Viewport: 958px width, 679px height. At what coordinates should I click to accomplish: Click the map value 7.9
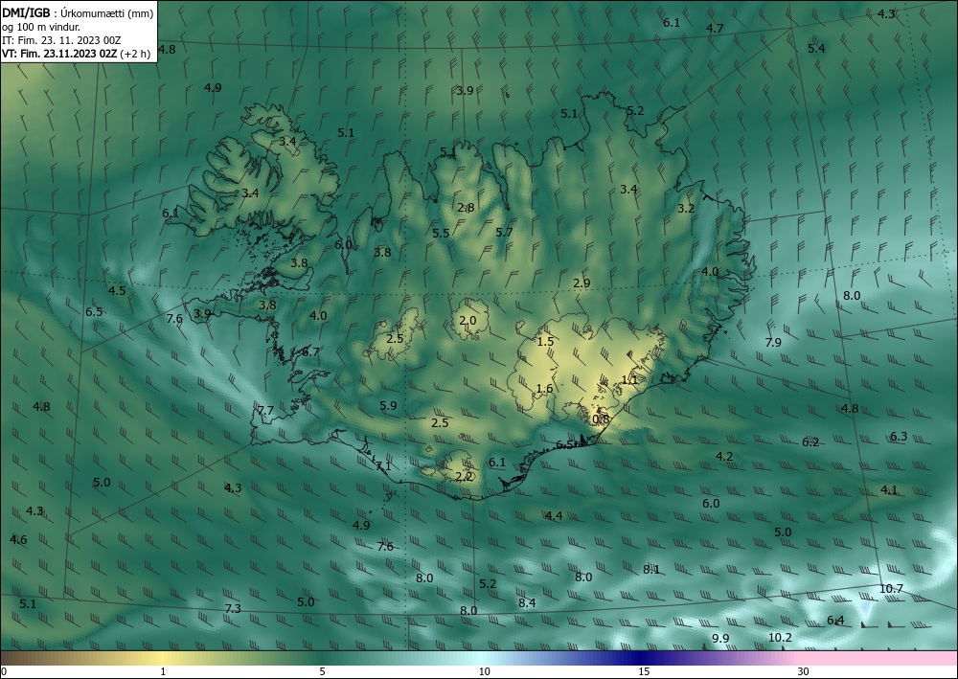(773, 343)
